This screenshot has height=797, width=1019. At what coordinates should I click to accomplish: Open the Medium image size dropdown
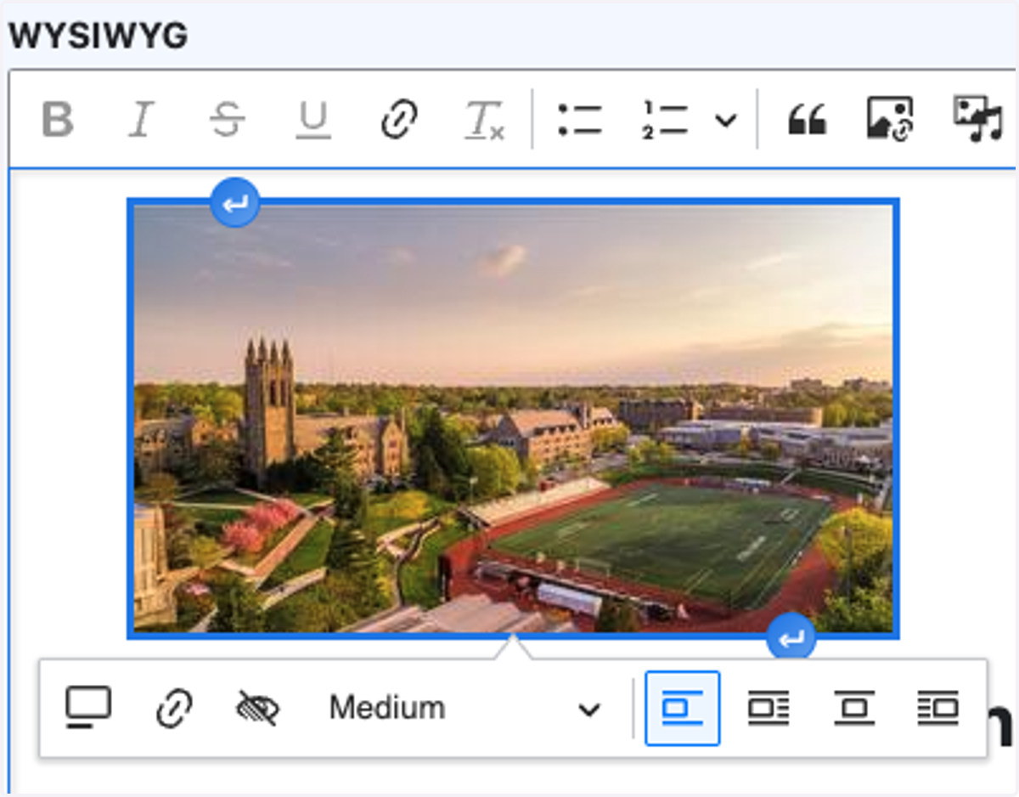[465, 708]
